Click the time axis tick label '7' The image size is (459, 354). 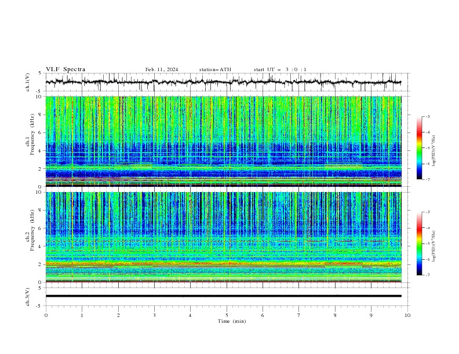(299, 315)
